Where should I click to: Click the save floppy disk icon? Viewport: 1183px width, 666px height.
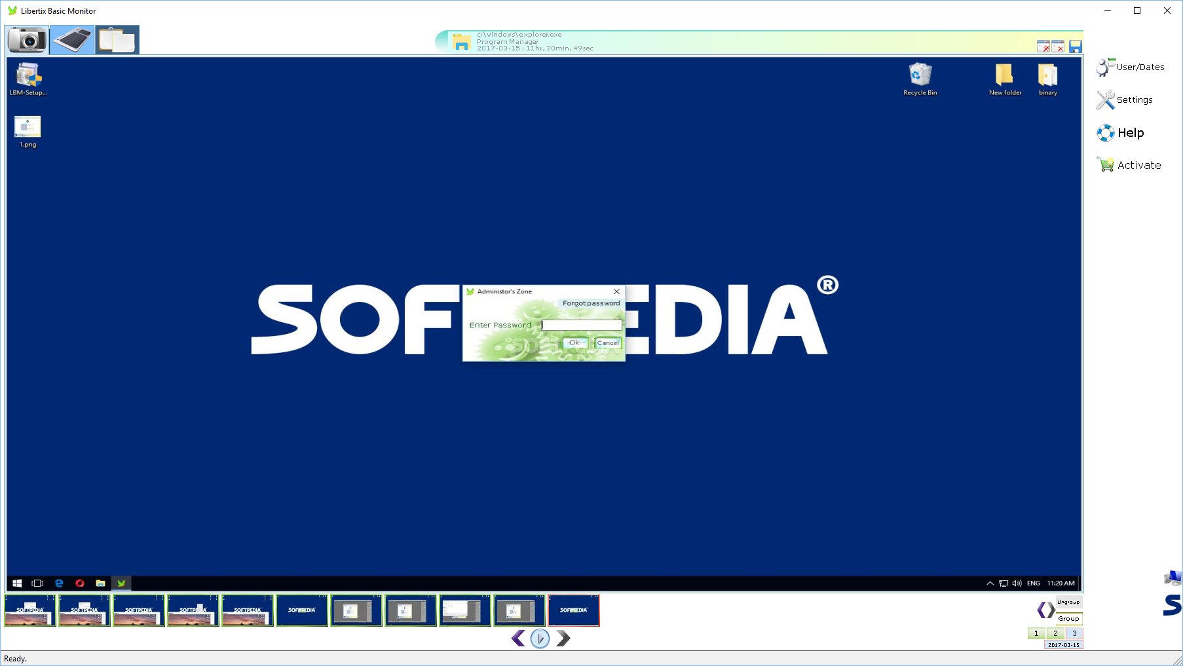click(1076, 46)
